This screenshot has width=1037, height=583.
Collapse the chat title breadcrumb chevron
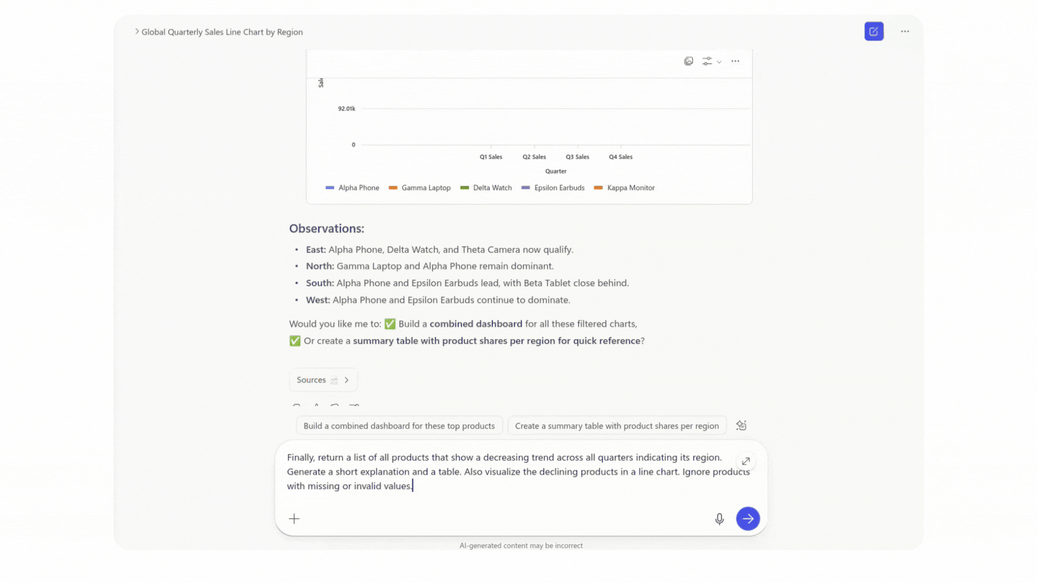point(137,31)
